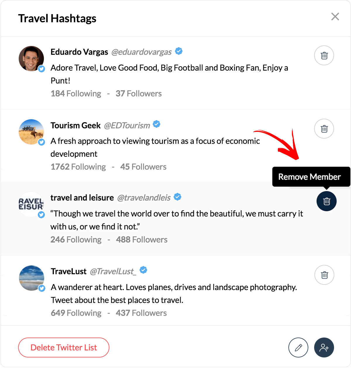The image size is (351, 368).
Task: Click the Delete Twitter List button
Action: point(64,347)
